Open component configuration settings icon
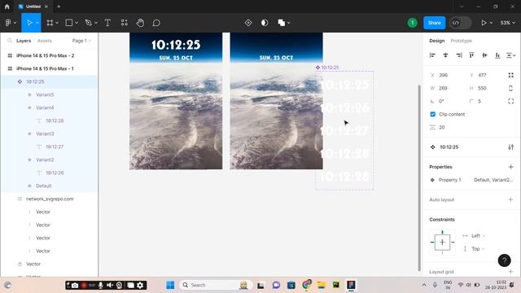 (x=510, y=146)
